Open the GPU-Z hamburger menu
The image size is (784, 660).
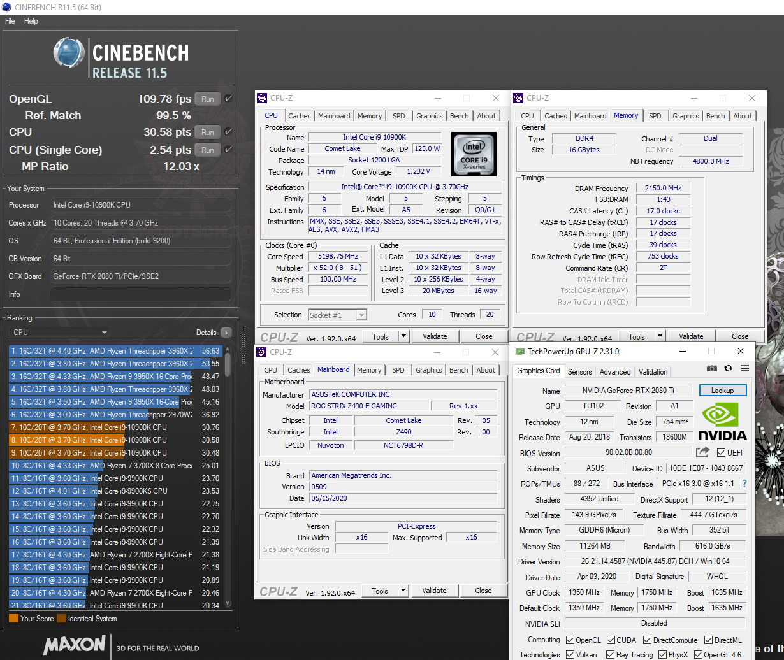pyautogui.click(x=744, y=368)
